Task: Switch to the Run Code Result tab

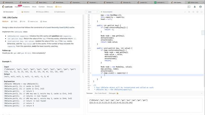Action: (101, 93)
